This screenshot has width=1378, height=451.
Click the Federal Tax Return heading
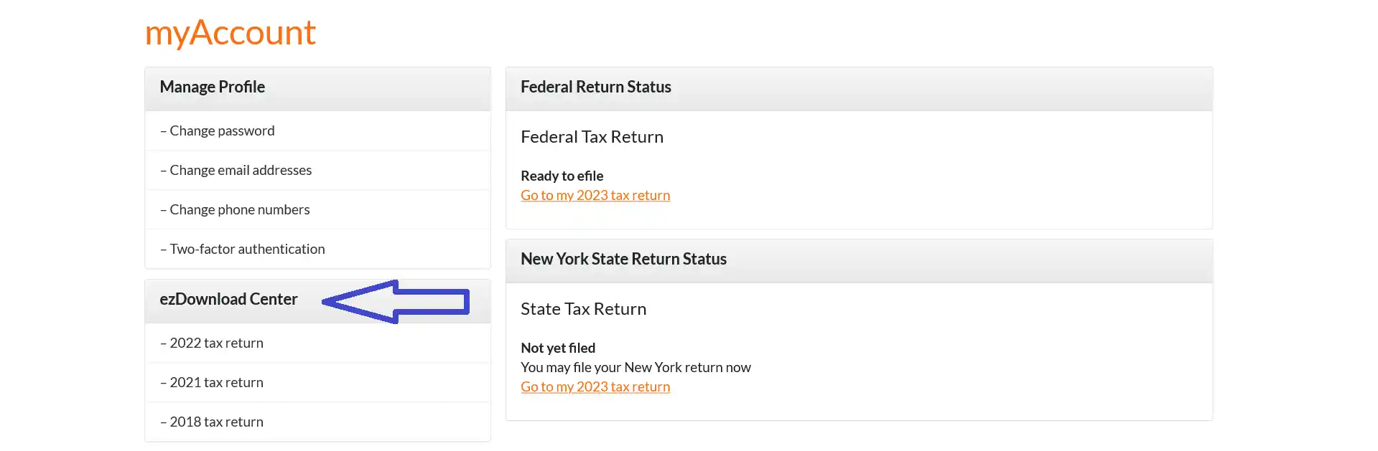(x=592, y=137)
